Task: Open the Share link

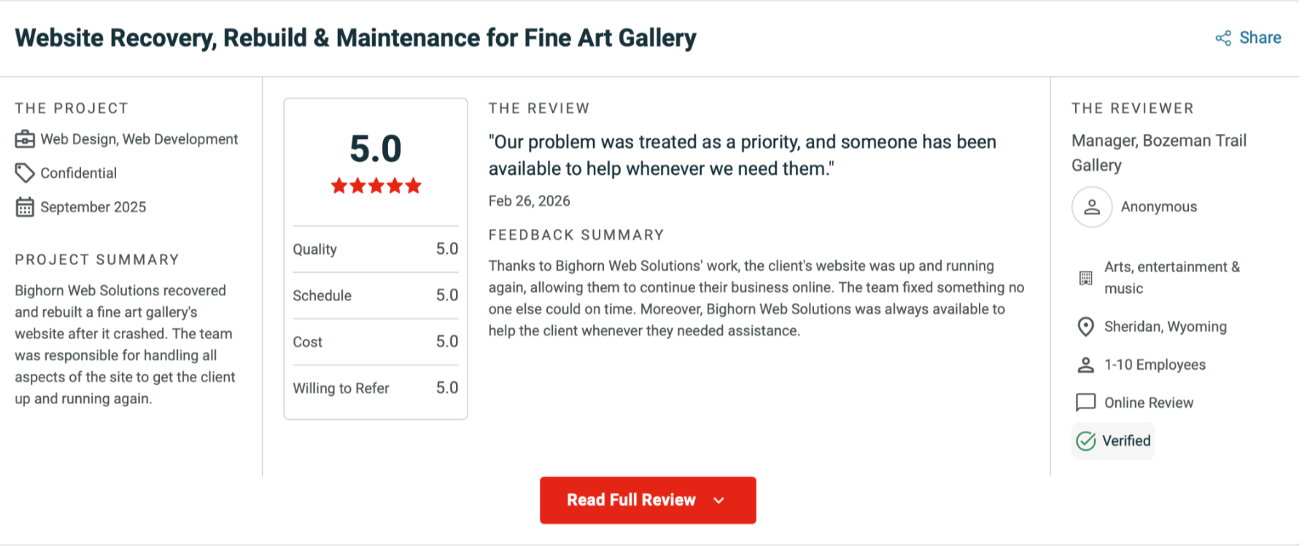Action: pyautogui.click(x=1260, y=38)
